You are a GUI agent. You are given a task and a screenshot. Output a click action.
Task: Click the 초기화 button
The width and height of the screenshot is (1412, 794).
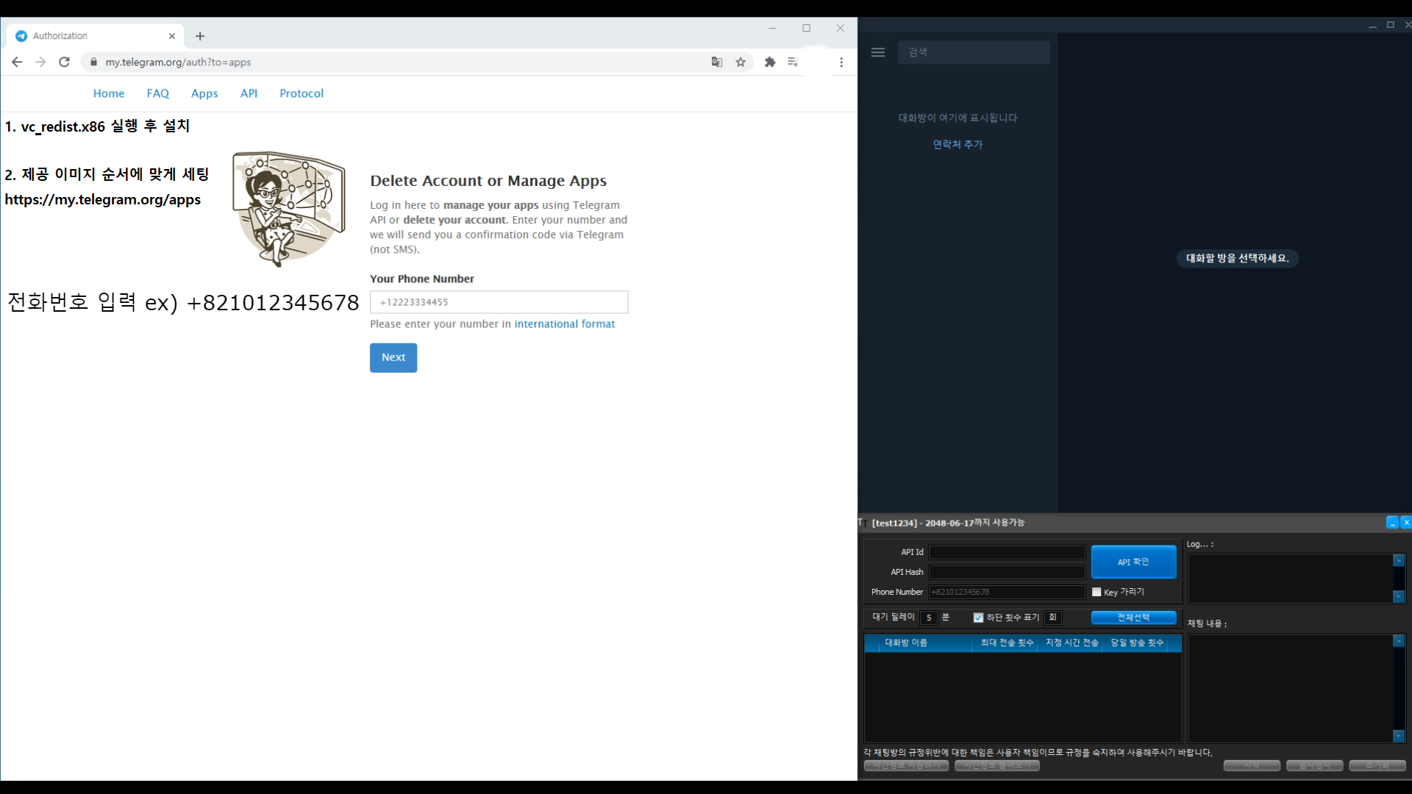(1377, 766)
